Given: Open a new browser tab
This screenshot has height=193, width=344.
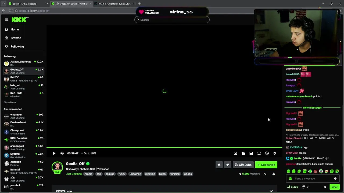Looking at the screenshot, I should pyautogui.click(x=139, y=4).
